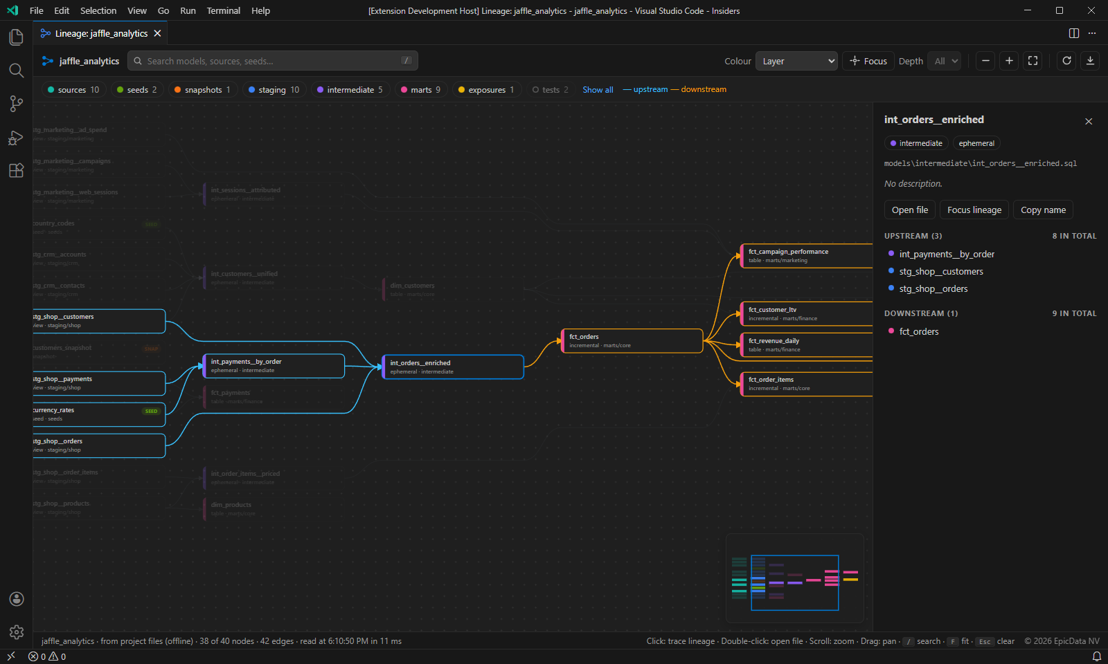Open Run and Debug view
Screen dimensions: 1108x664
[x=16, y=138]
